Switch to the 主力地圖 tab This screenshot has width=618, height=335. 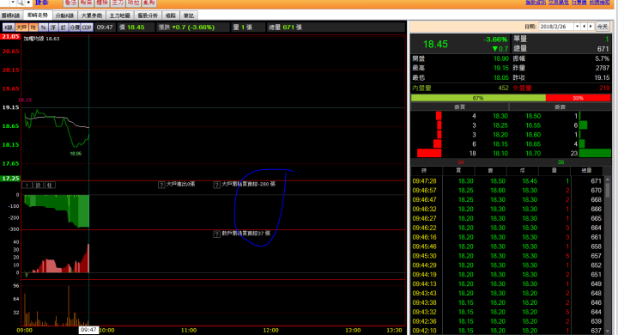pos(120,15)
